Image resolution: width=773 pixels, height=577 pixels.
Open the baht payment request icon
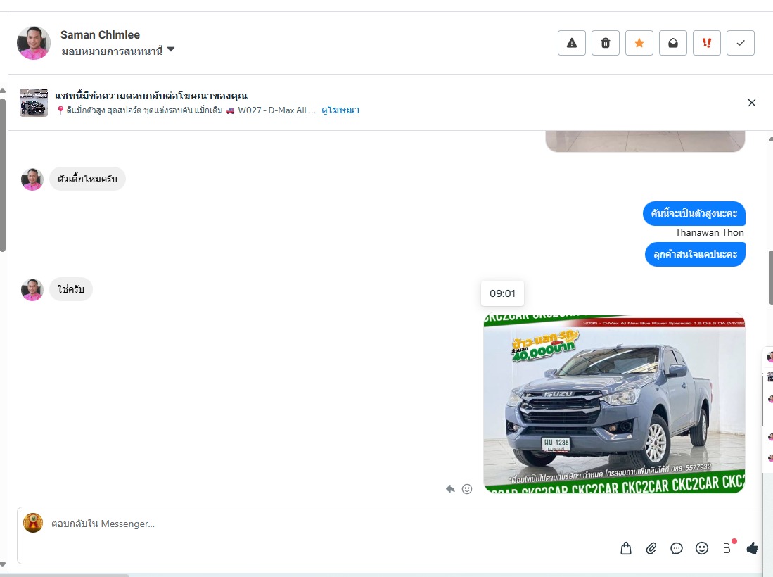pos(727,548)
